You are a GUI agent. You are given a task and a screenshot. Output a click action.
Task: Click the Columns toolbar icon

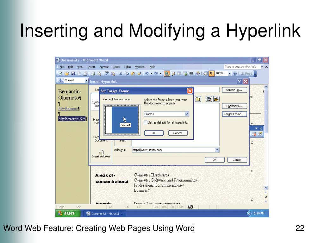[x=191, y=73]
